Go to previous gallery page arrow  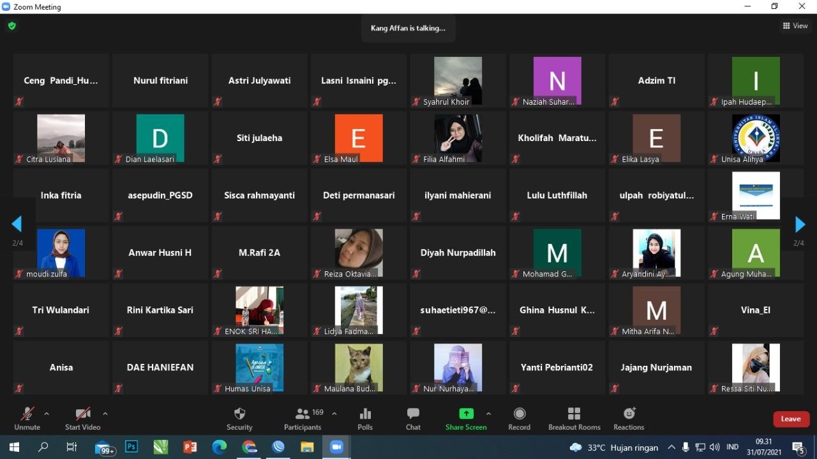click(17, 224)
